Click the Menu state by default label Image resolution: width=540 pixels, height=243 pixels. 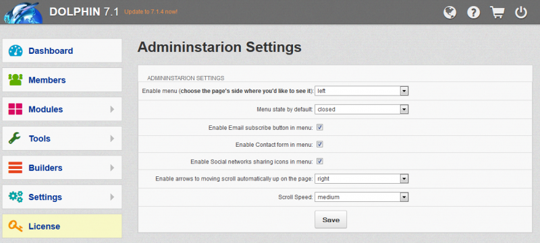click(x=285, y=110)
